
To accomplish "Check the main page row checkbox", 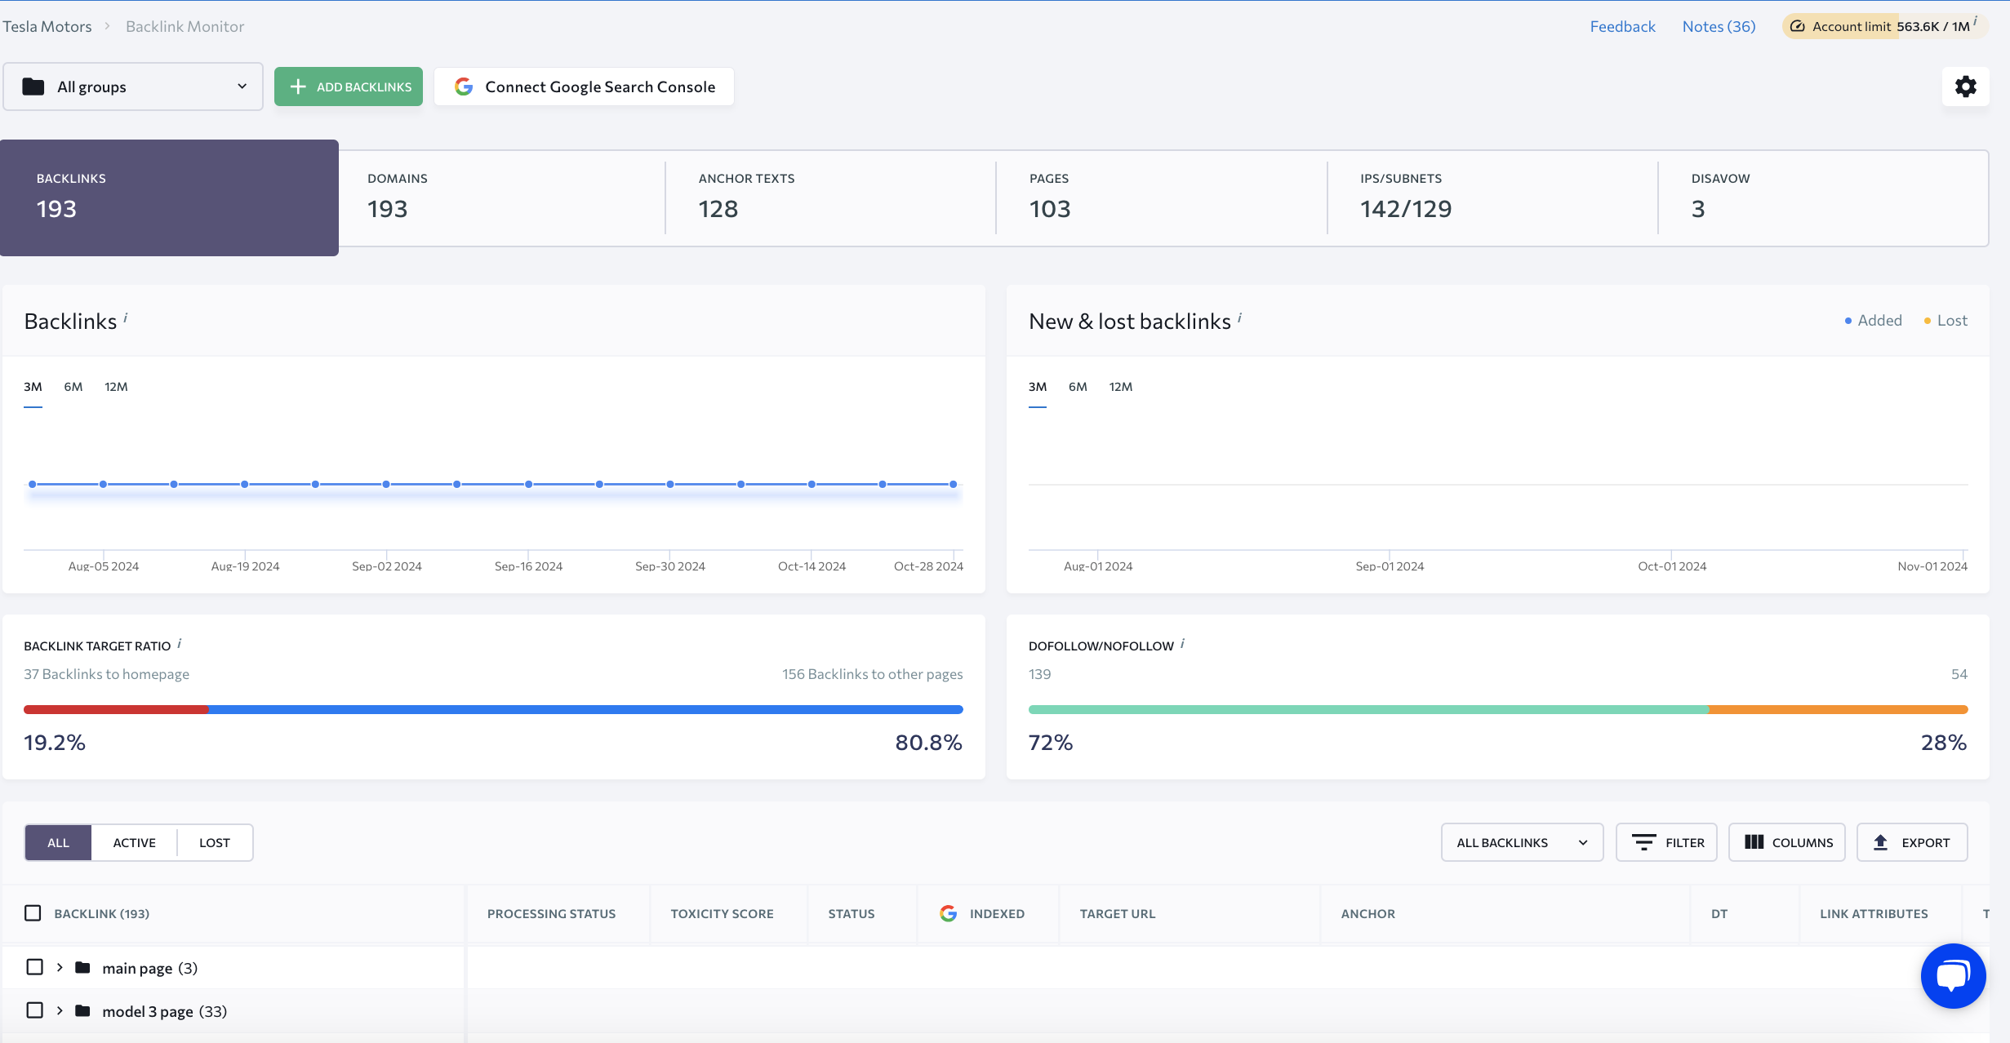I will [x=34, y=967].
